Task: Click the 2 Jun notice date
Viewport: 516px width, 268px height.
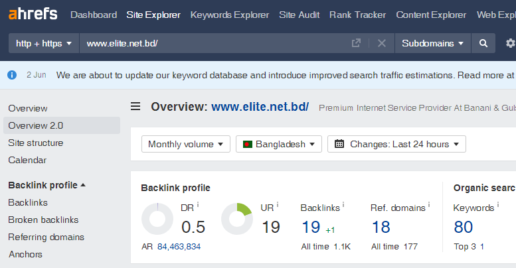Action: (x=37, y=75)
